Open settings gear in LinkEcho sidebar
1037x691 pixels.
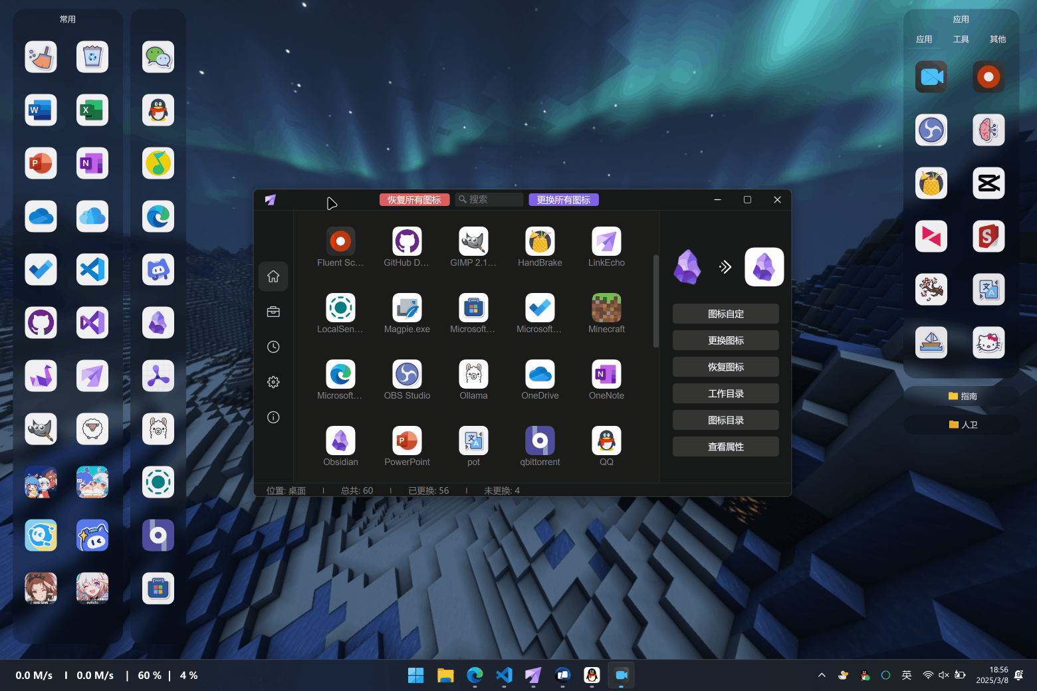click(273, 382)
